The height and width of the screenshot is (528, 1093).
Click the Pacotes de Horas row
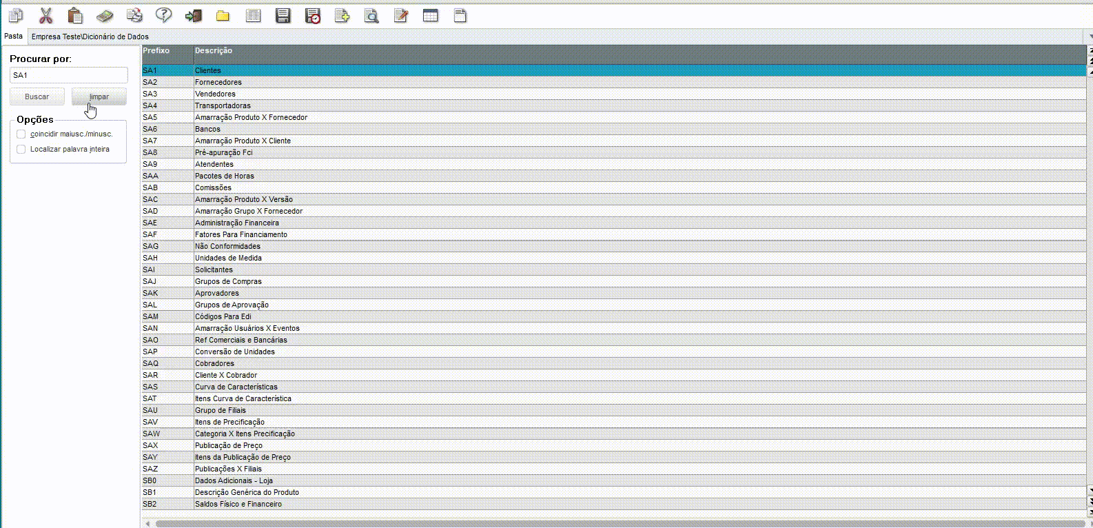pos(614,176)
